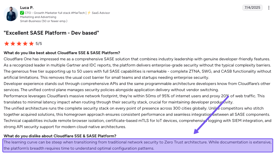
Task: Select the CTO - Growth Marketer job title line
Action: [55, 13]
